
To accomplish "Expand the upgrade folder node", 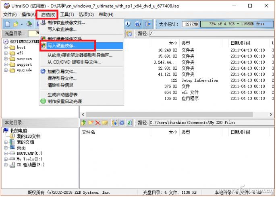I will point(6,70).
